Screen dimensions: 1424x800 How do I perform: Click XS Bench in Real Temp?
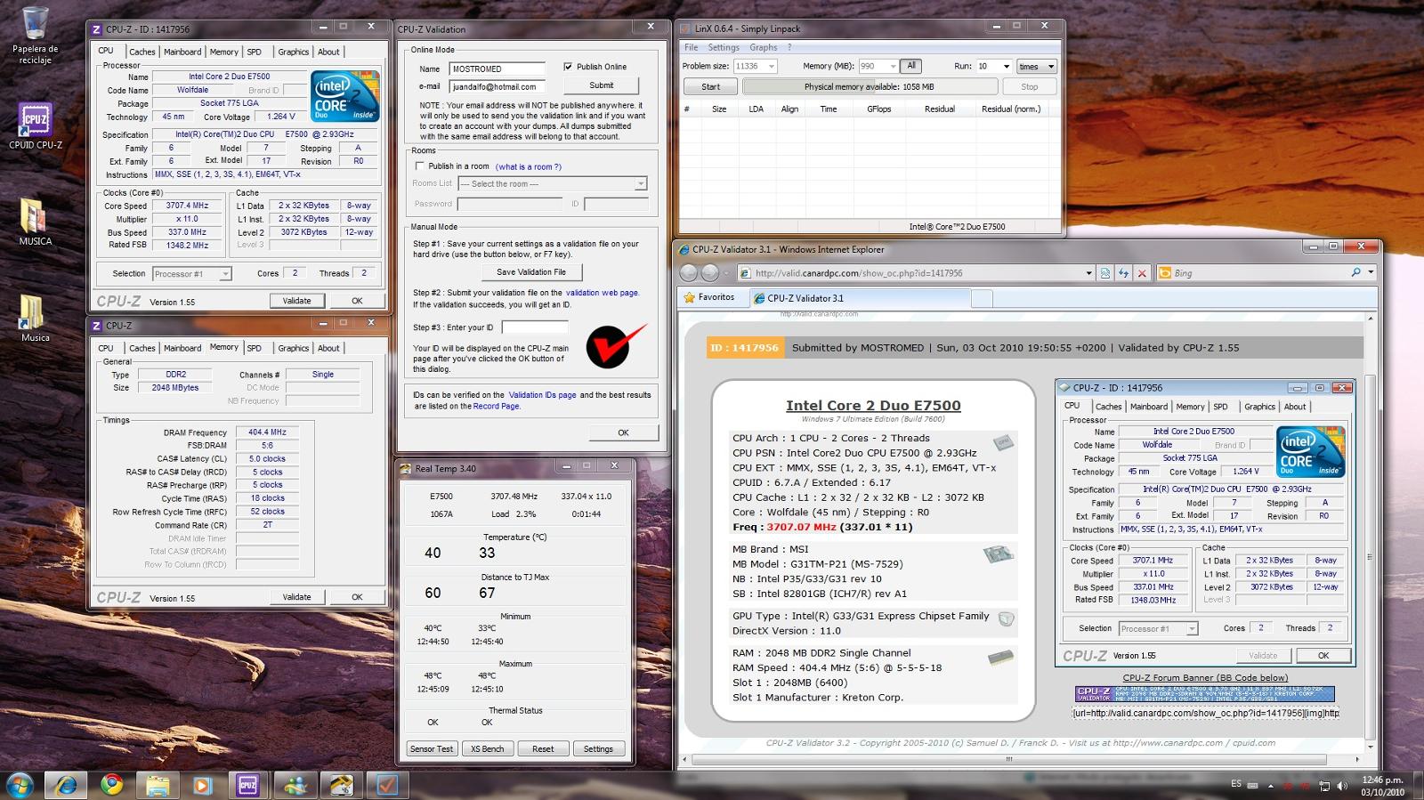[x=488, y=749]
